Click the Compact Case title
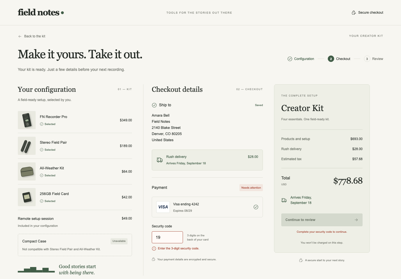Image resolution: width=401 pixels, height=279 pixels. coord(34,241)
